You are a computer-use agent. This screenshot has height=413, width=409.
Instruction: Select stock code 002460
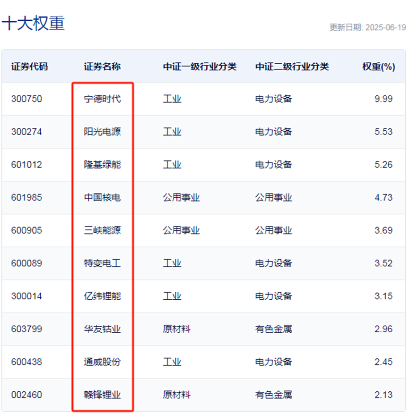(26, 395)
